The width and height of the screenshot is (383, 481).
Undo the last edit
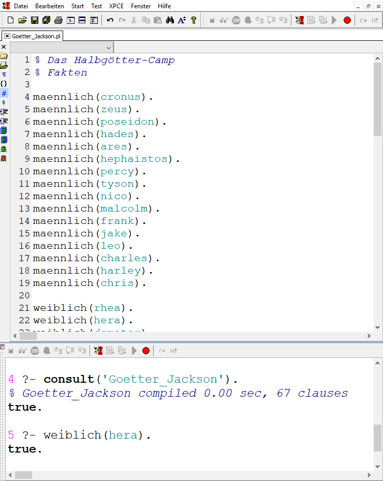pyautogui.click(x=110, y=20)
